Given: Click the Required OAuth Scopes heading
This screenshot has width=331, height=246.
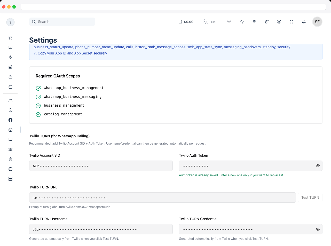Looking at the screenshot, I should point(58,76).
